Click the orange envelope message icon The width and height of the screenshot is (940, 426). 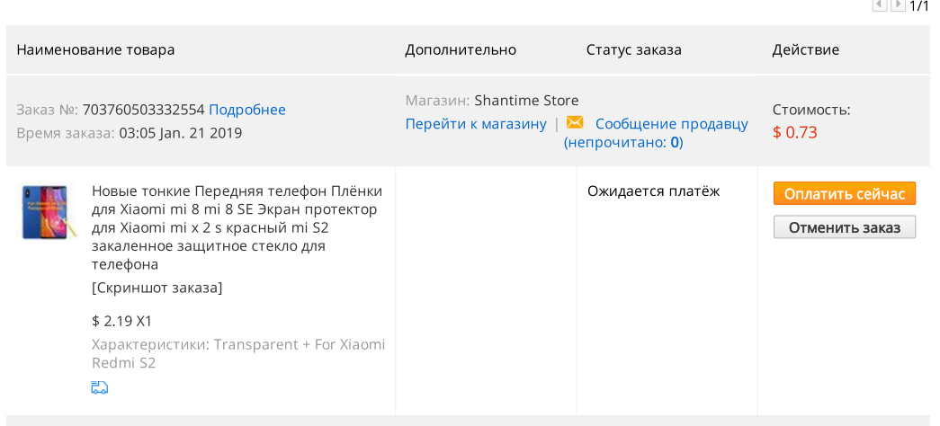[574, 123]
